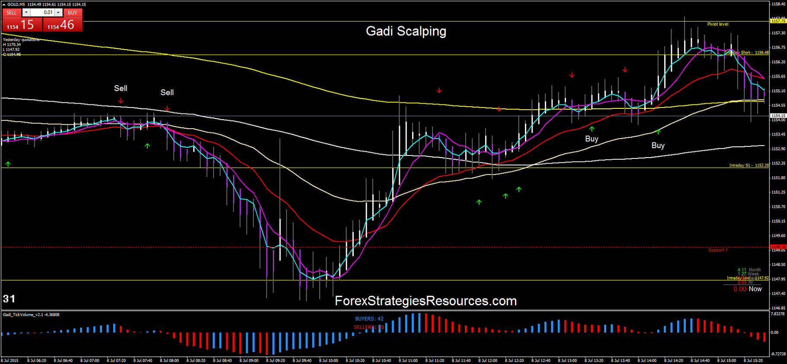Click the yellow 1157.75 price tag

778,21
